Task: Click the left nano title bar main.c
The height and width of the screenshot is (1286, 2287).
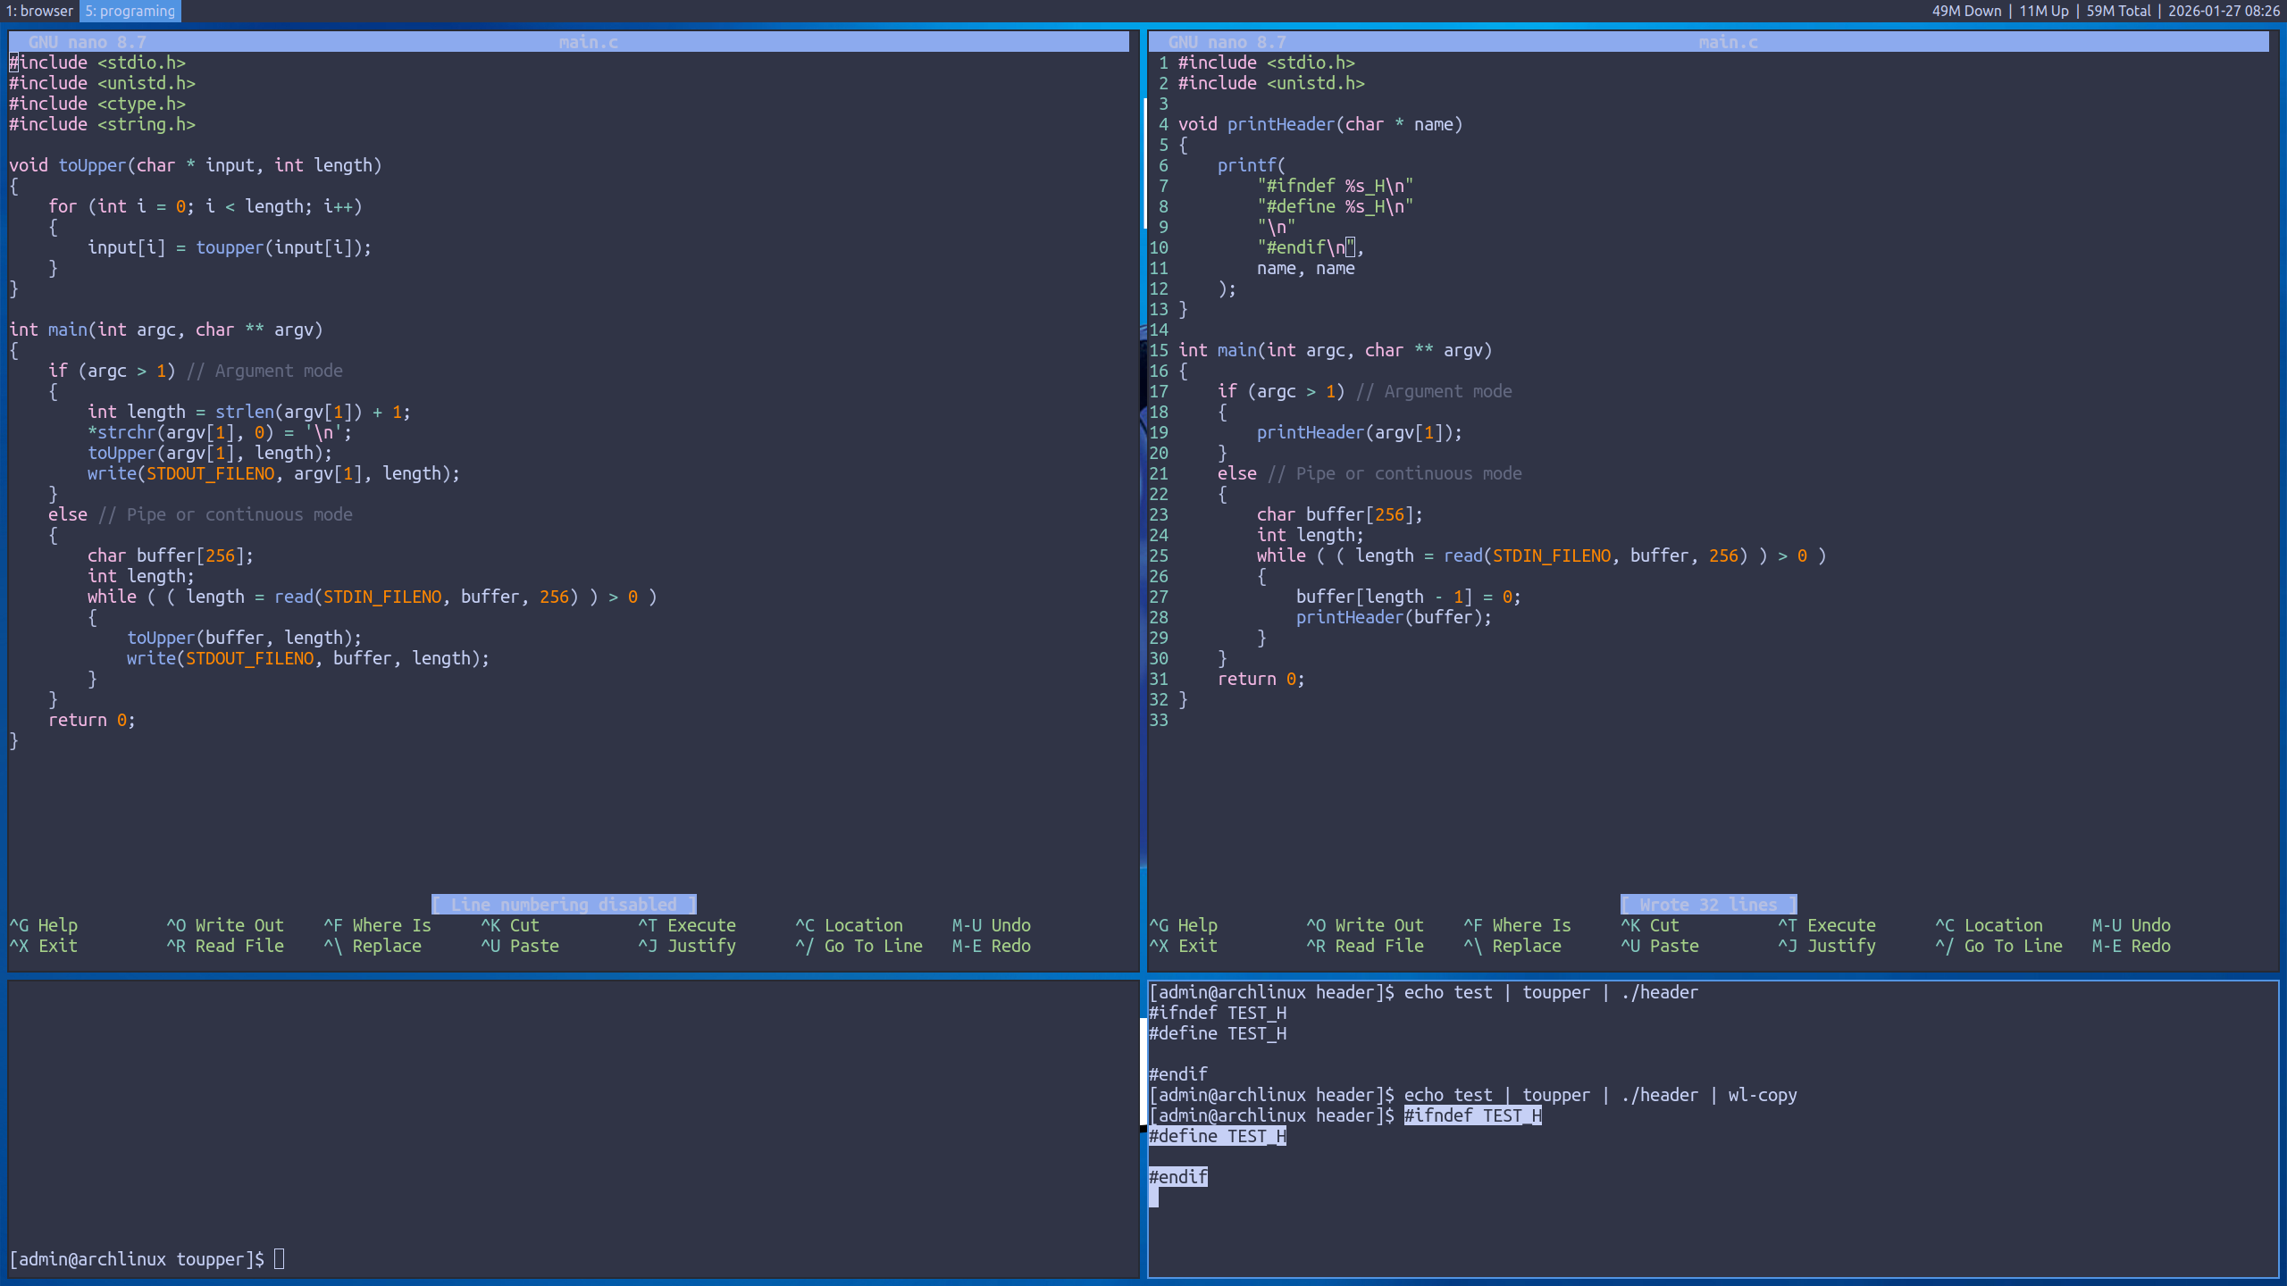Action: (588, 42)
